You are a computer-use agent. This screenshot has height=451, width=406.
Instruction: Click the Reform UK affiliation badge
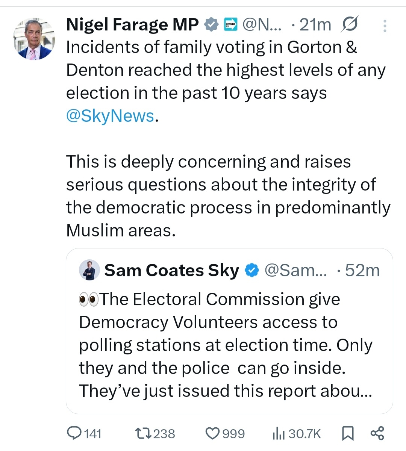[230, 25]
